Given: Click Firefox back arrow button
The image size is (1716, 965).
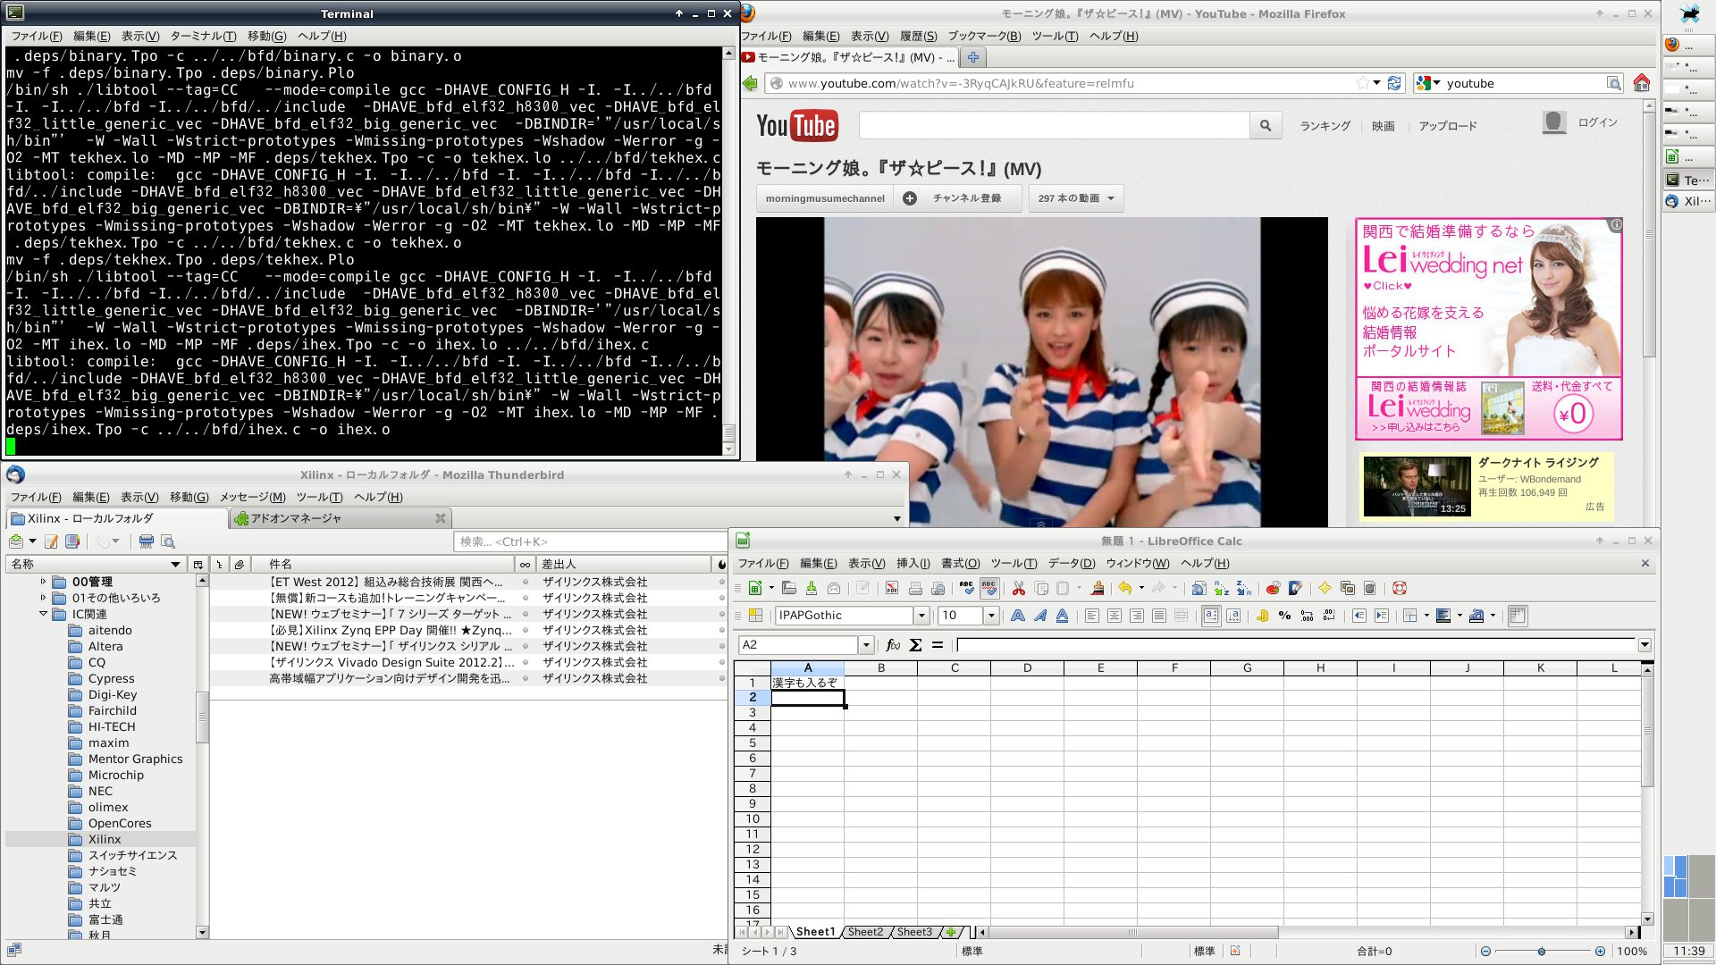Looking at the screenshot, I should pos(750,83).
